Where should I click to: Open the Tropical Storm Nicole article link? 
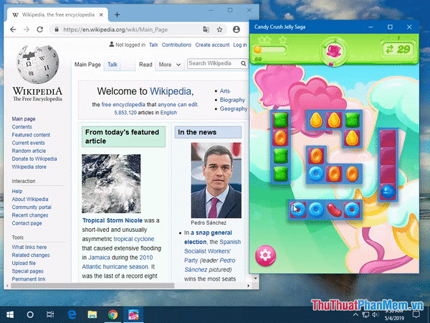tap(113, 220)
